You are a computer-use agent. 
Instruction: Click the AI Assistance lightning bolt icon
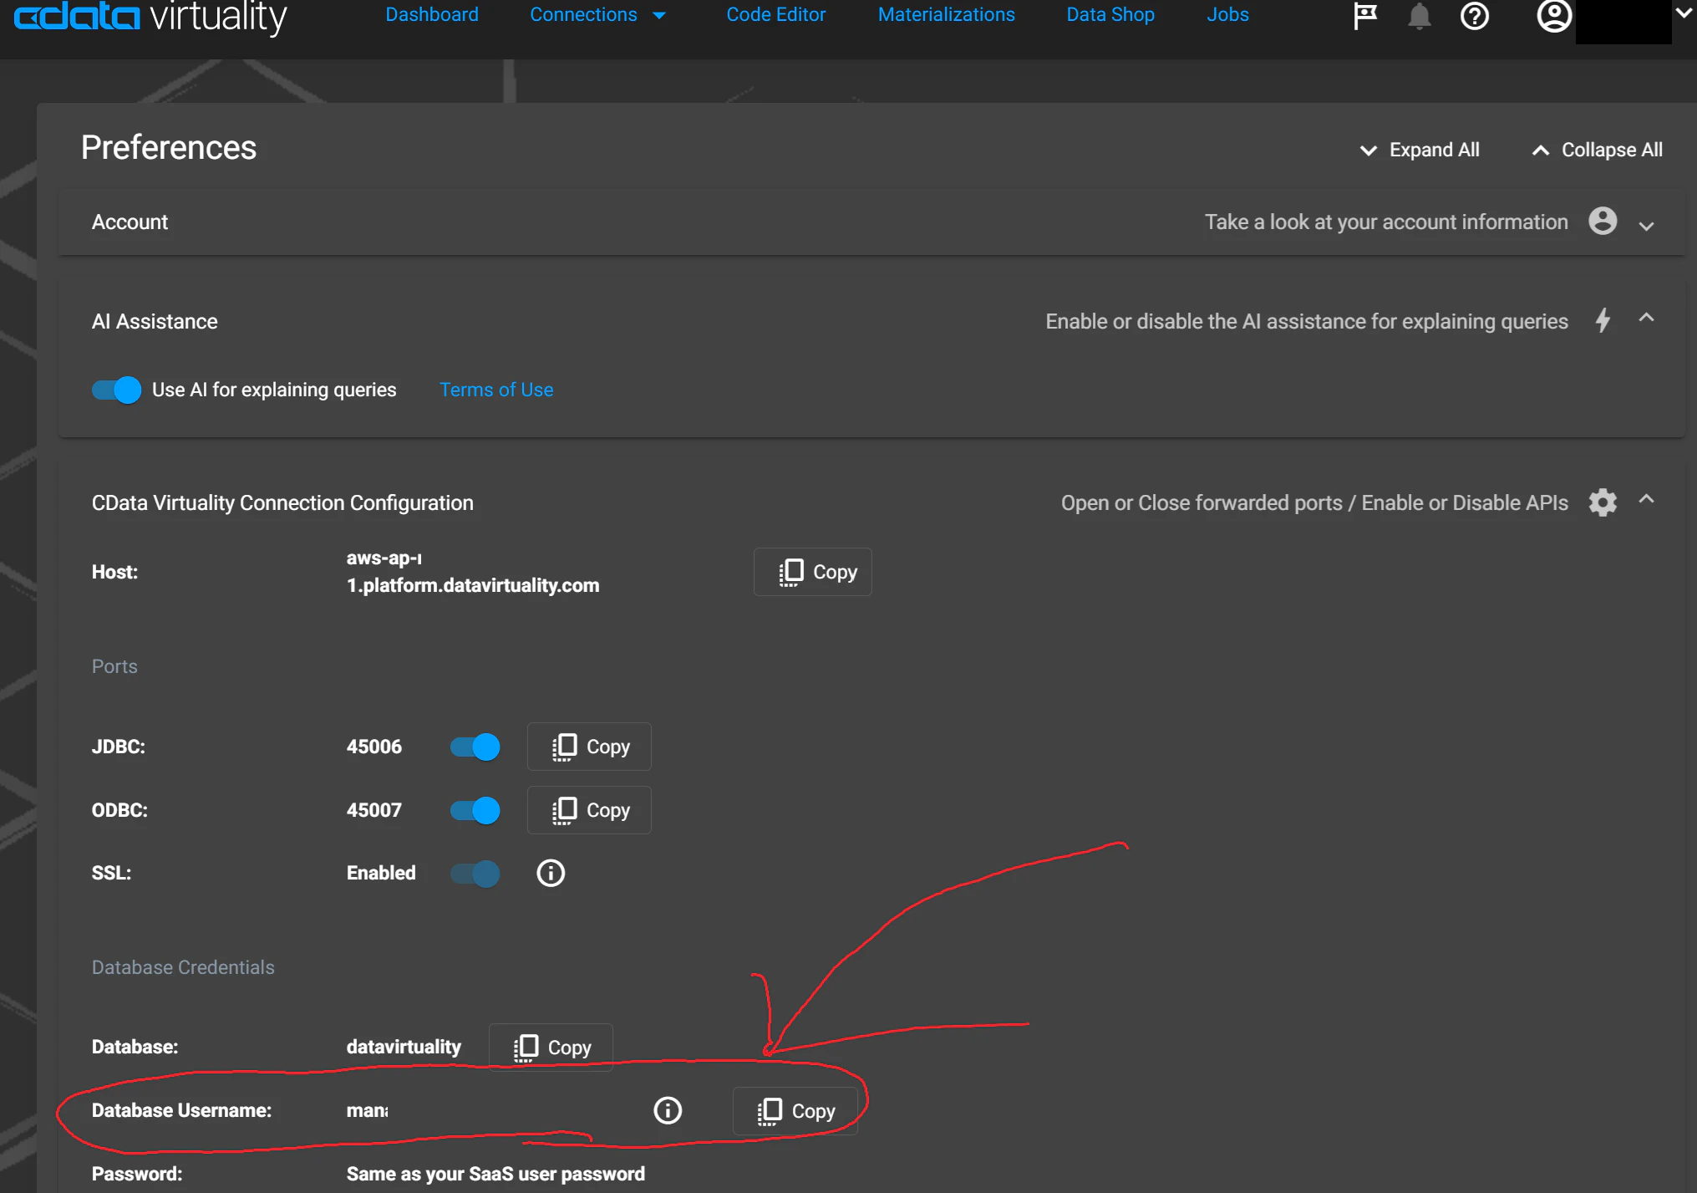1603,321
